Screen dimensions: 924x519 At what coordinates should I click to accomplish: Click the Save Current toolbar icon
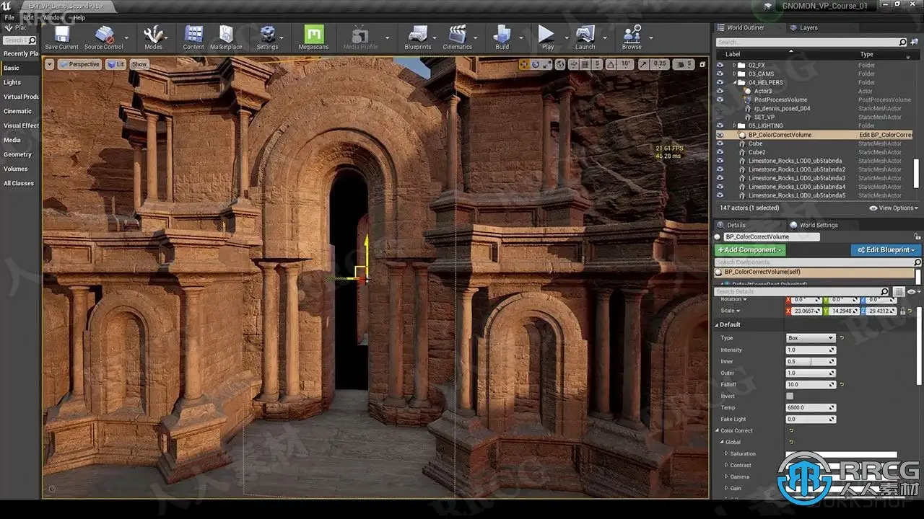click(61, 35)
